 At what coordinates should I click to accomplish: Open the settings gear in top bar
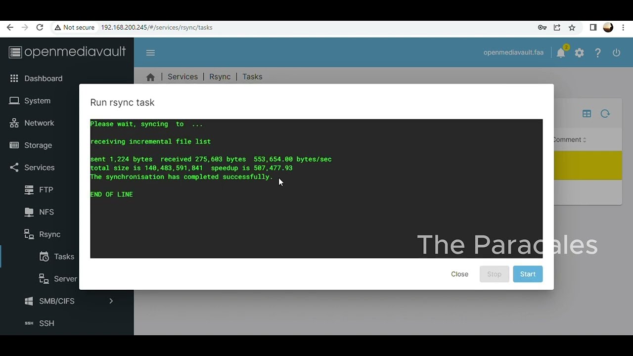pos(579,53)
